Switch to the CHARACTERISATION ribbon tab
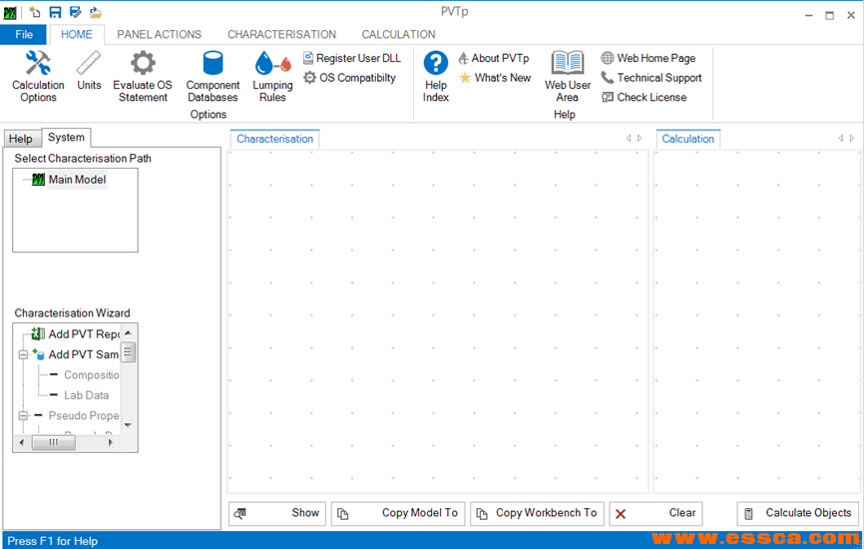Screen dimensions: 864x549 tap(281, 34)
